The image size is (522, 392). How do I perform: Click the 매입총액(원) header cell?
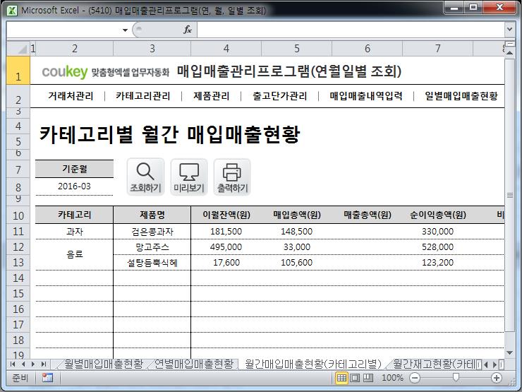click(x=296, y=215)
